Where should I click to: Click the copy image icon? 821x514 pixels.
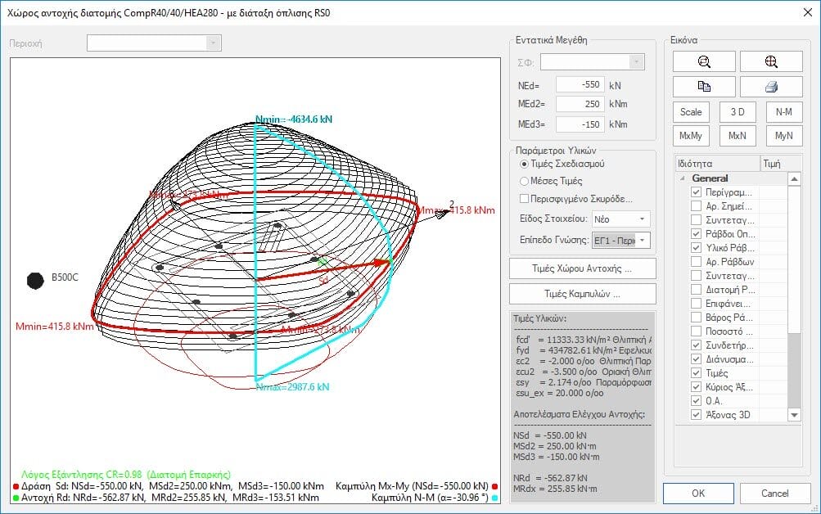[x=702, y=87]
